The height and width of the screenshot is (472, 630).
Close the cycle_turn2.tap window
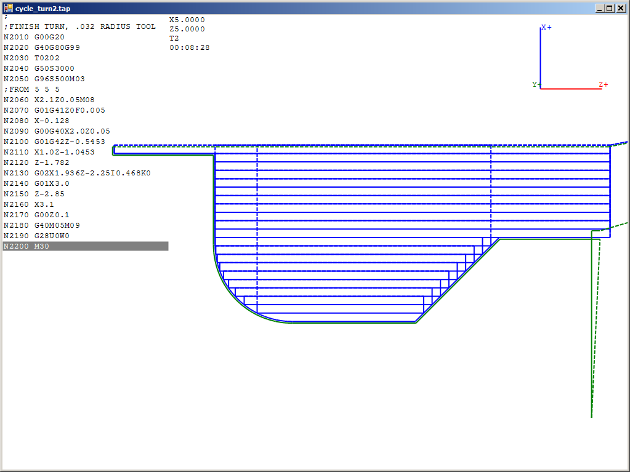click(621, 8)
